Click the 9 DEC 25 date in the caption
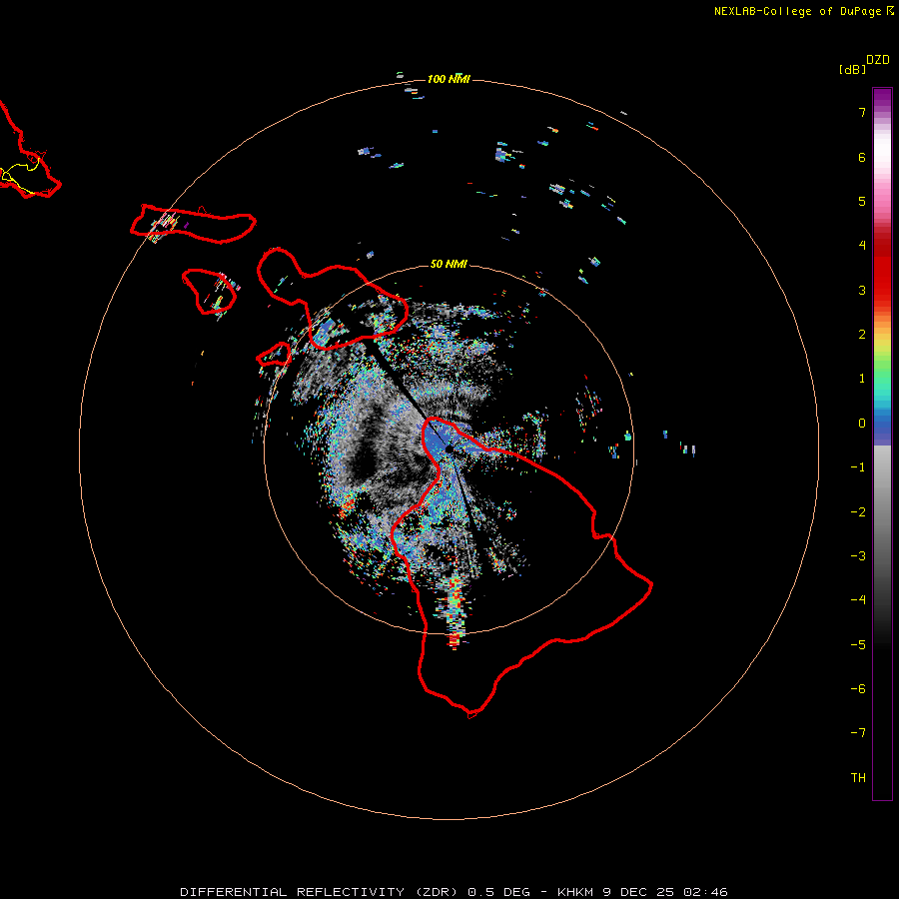 (637, 892)
